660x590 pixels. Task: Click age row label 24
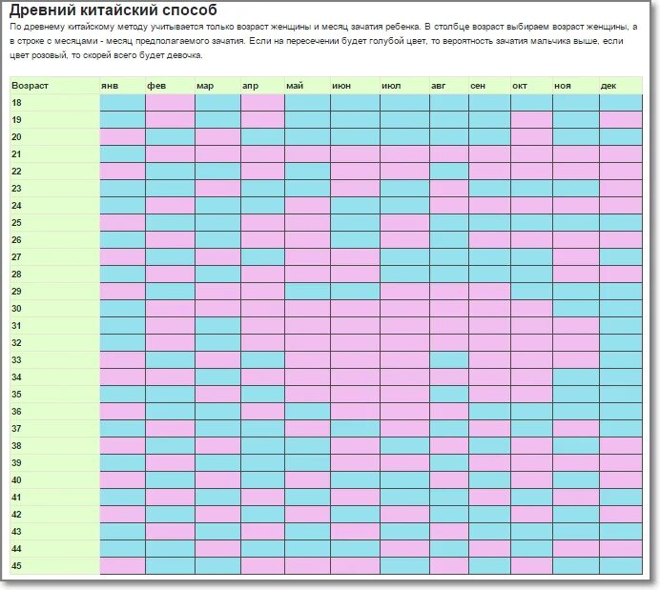tap(16, 206)
